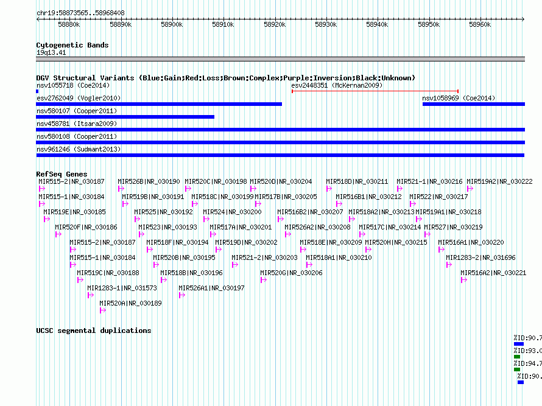The width and height of the screenshot is (542, 406).
Task: Click the MIR516A2 gene arrow glyph
Action: (464, 280)
